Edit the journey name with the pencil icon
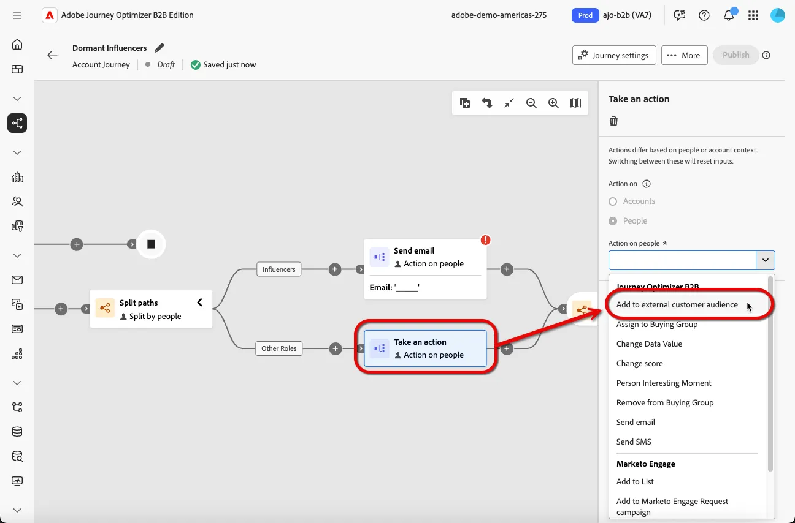 click(x=159, y=48)
